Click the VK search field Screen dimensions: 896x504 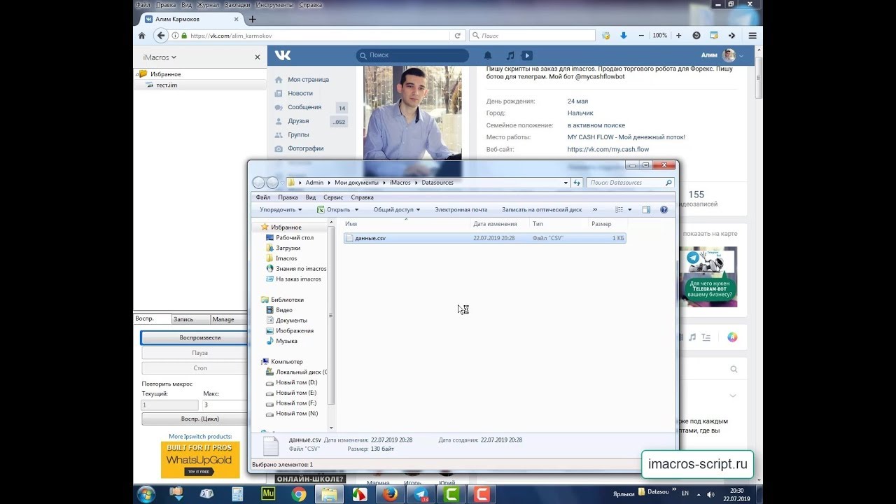pos(412,55)
